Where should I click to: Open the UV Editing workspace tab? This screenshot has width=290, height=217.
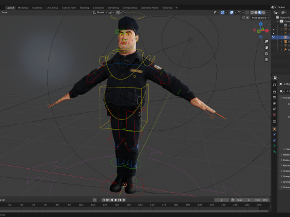click(52, 8)
